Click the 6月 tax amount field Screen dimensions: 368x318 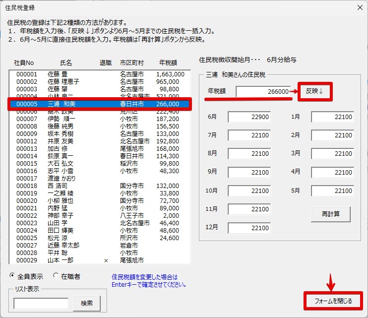point(249,117)
